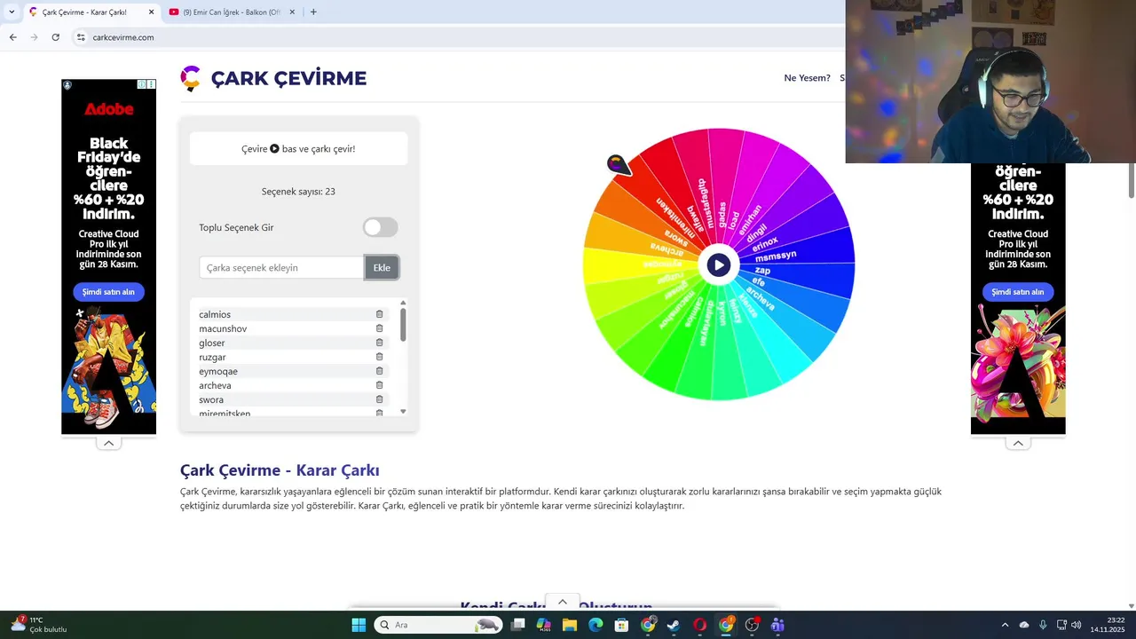Delete archeva via its trash icon

(x=379, y=385)
